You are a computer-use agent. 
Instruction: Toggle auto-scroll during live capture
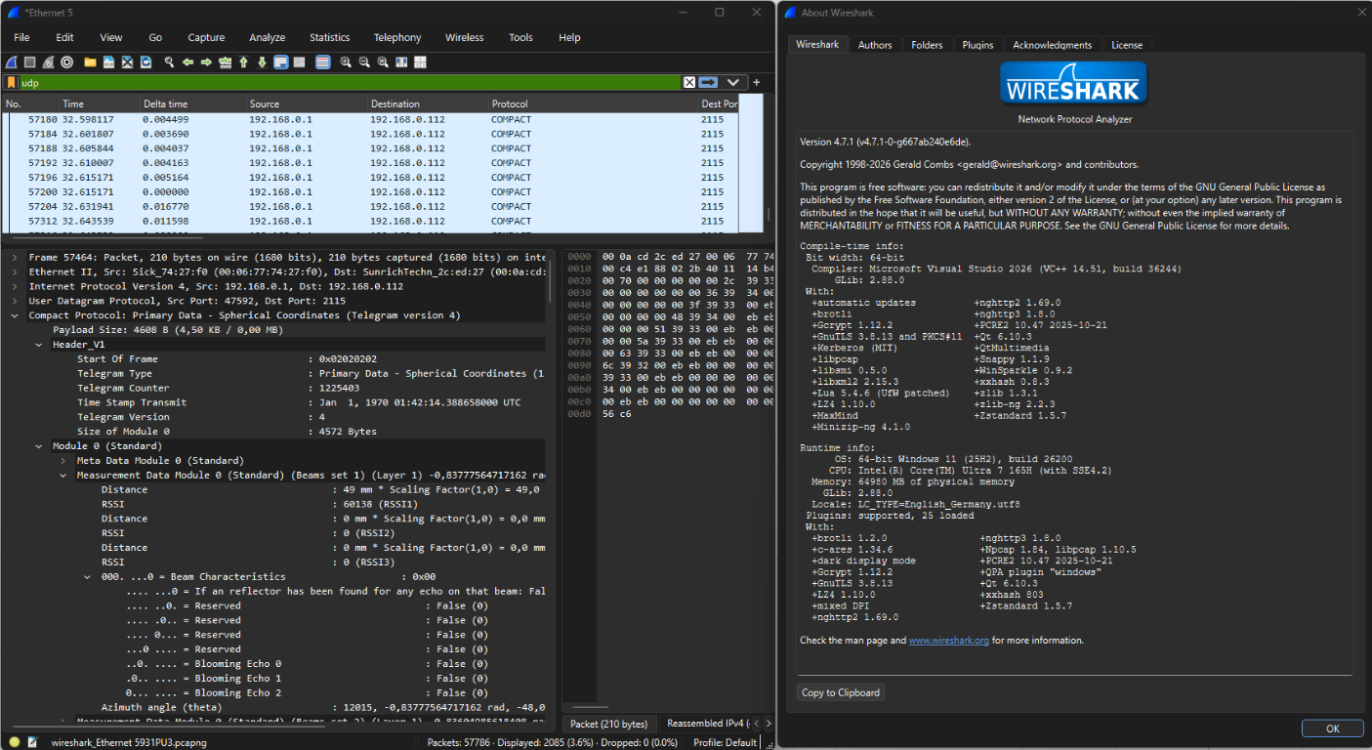281,62
